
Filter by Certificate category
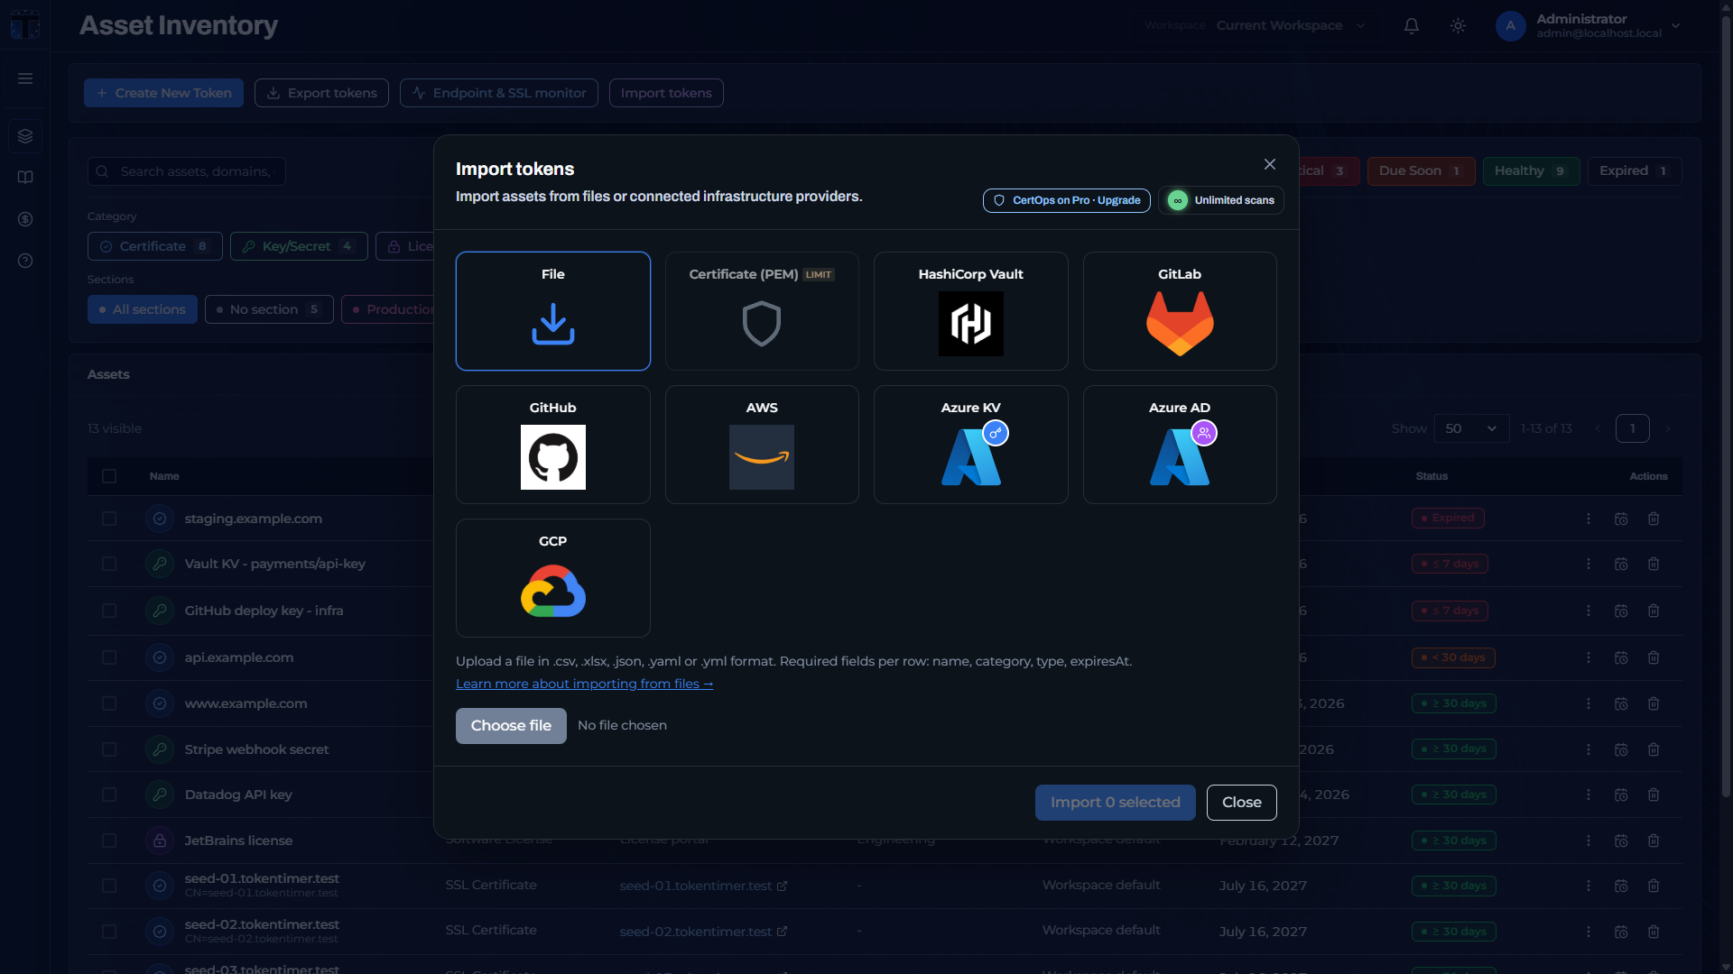(154, 246)
